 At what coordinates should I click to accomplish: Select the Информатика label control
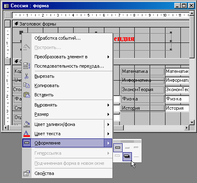(142, 80)
